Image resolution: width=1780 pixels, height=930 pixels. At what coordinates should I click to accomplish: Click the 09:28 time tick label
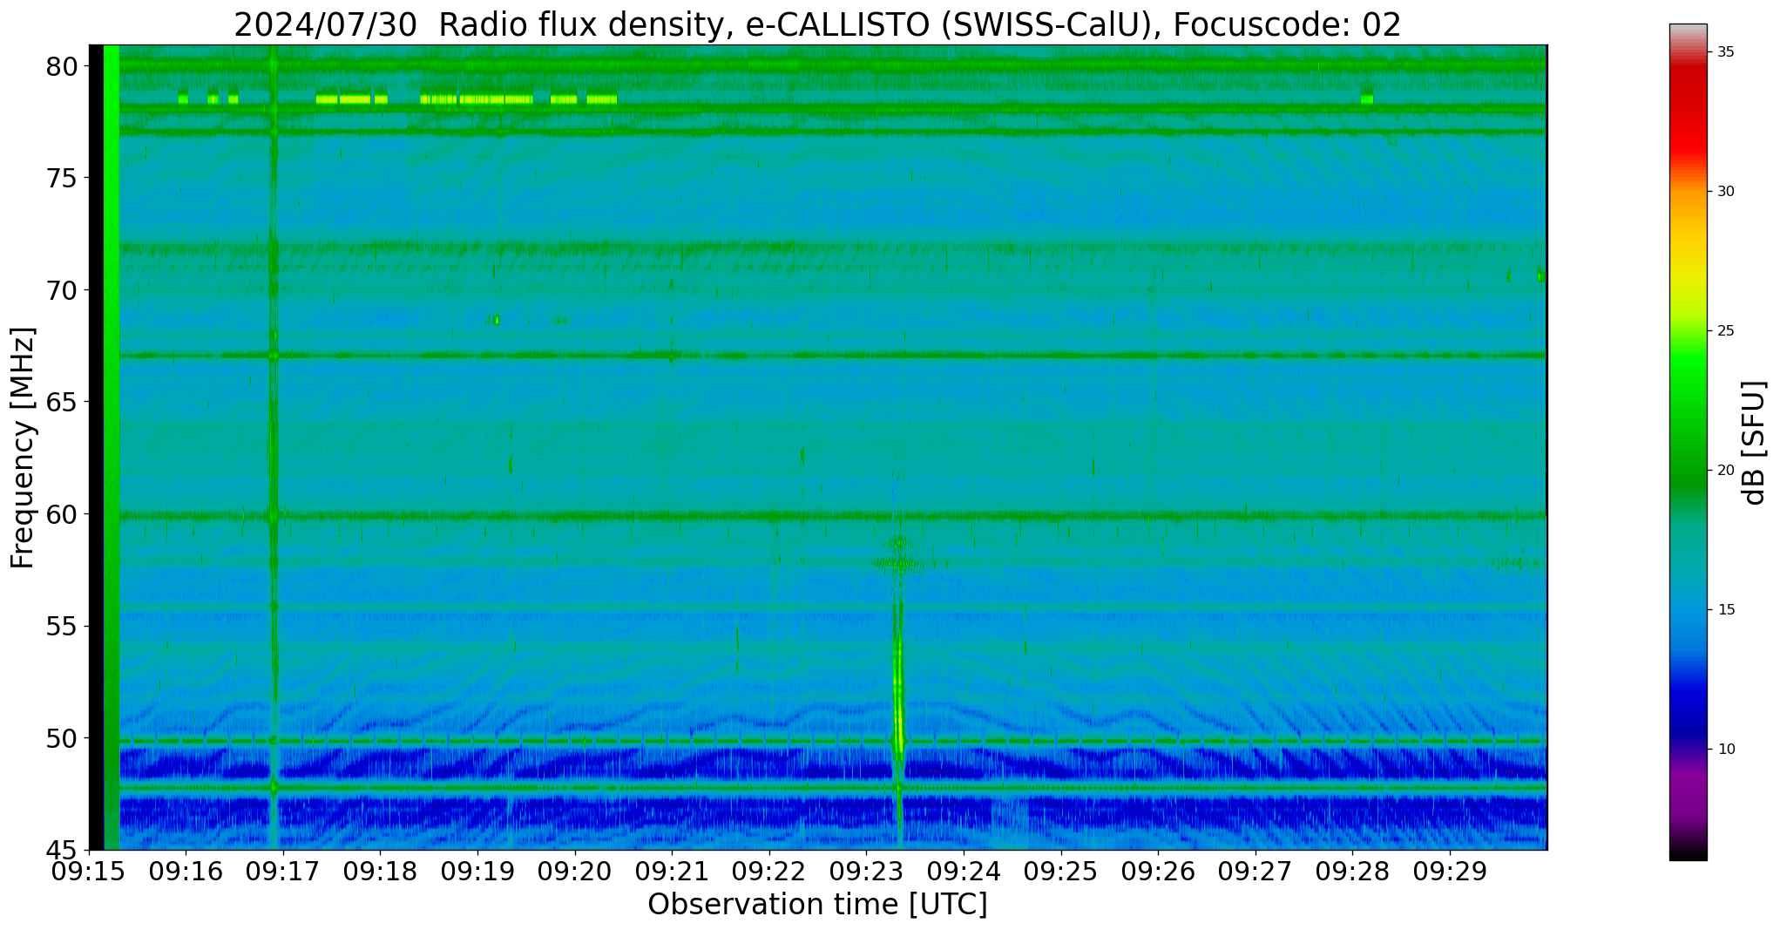[1352, 871]
